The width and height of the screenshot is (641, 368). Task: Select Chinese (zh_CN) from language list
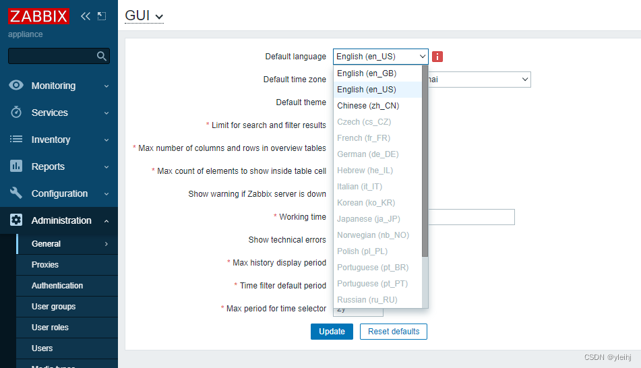(368, 106)
